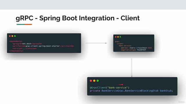The height and width of the screenshot is (104, 186).
Task: Click the red dot in the YAML config snippet
Action: tap(116, 37)
